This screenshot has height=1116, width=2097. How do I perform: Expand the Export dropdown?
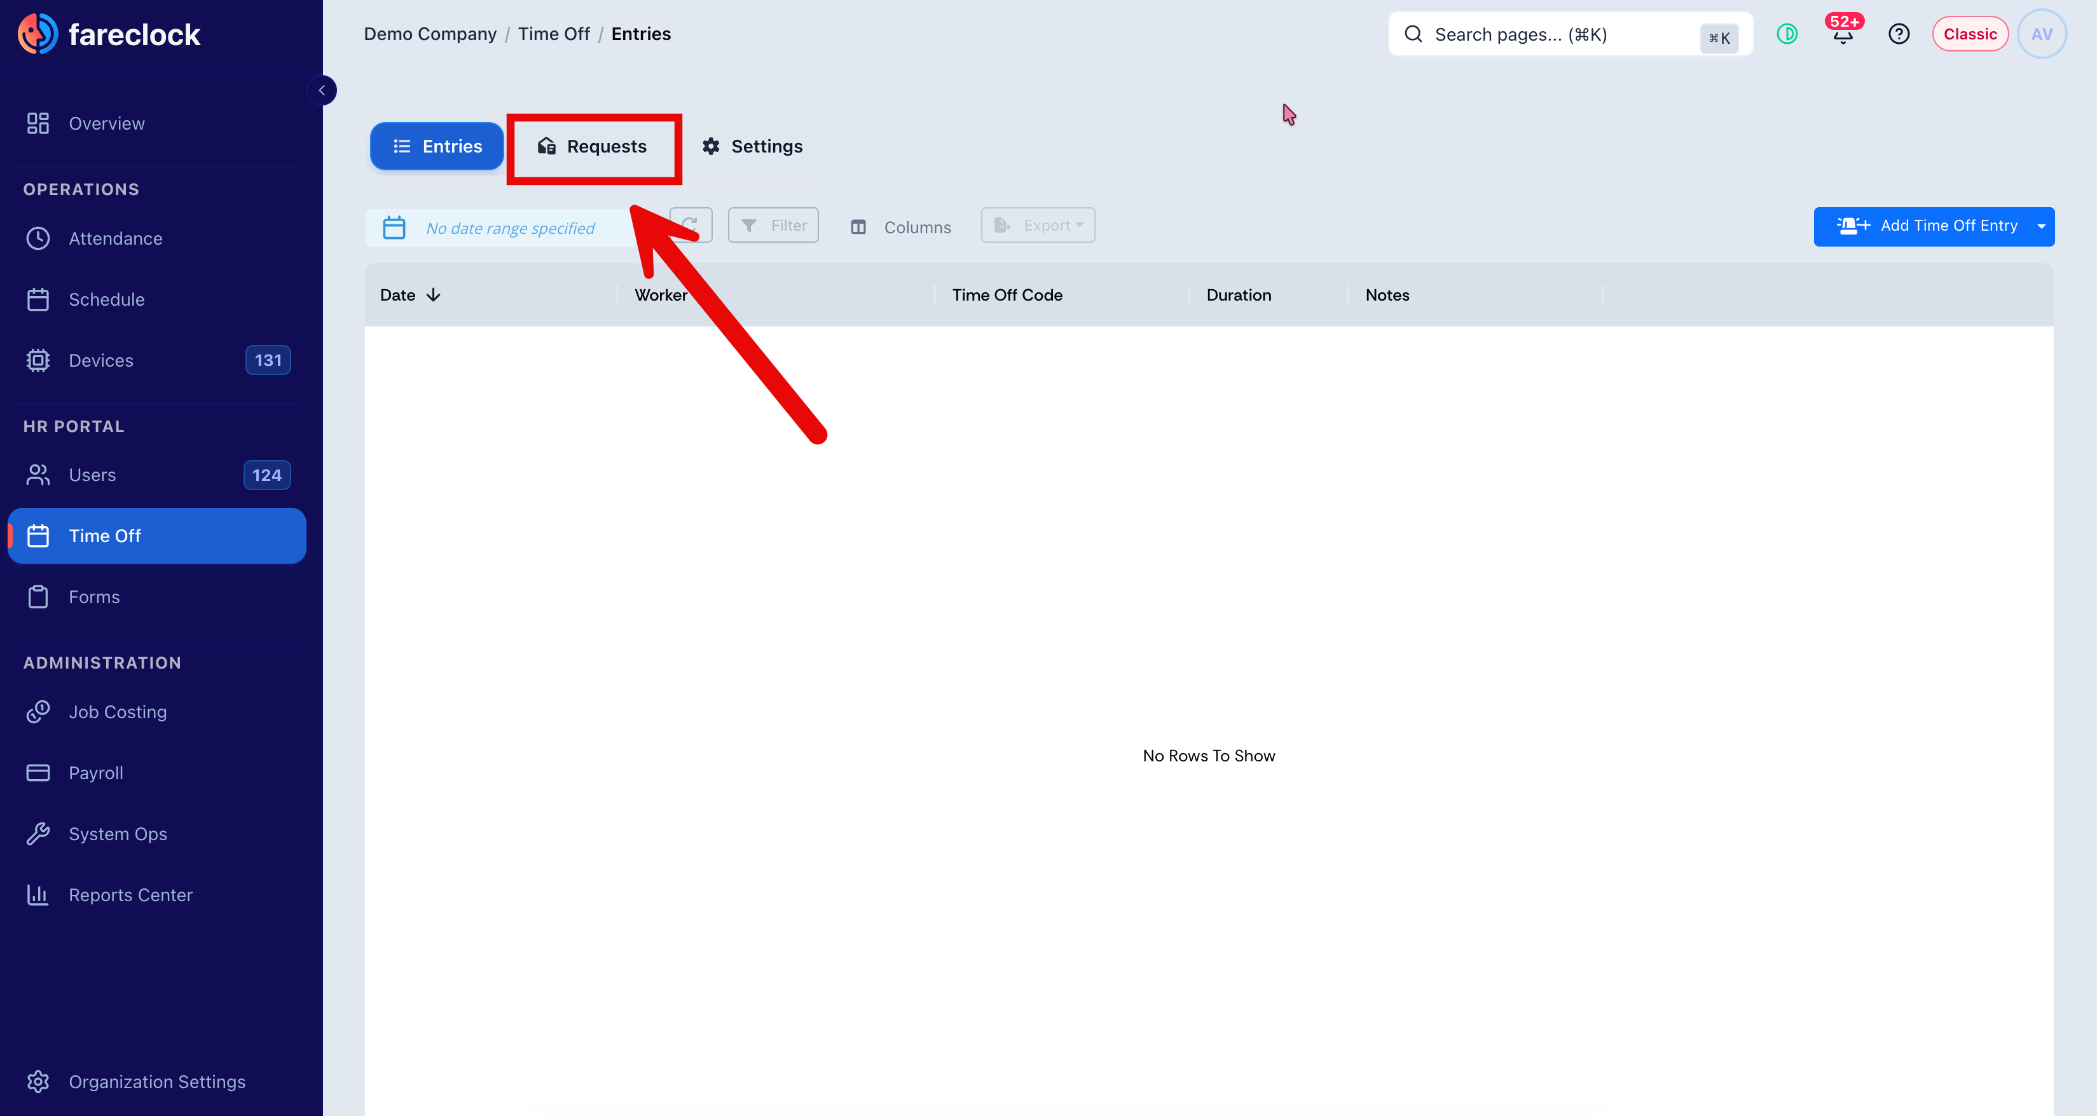click(1038, 226)
